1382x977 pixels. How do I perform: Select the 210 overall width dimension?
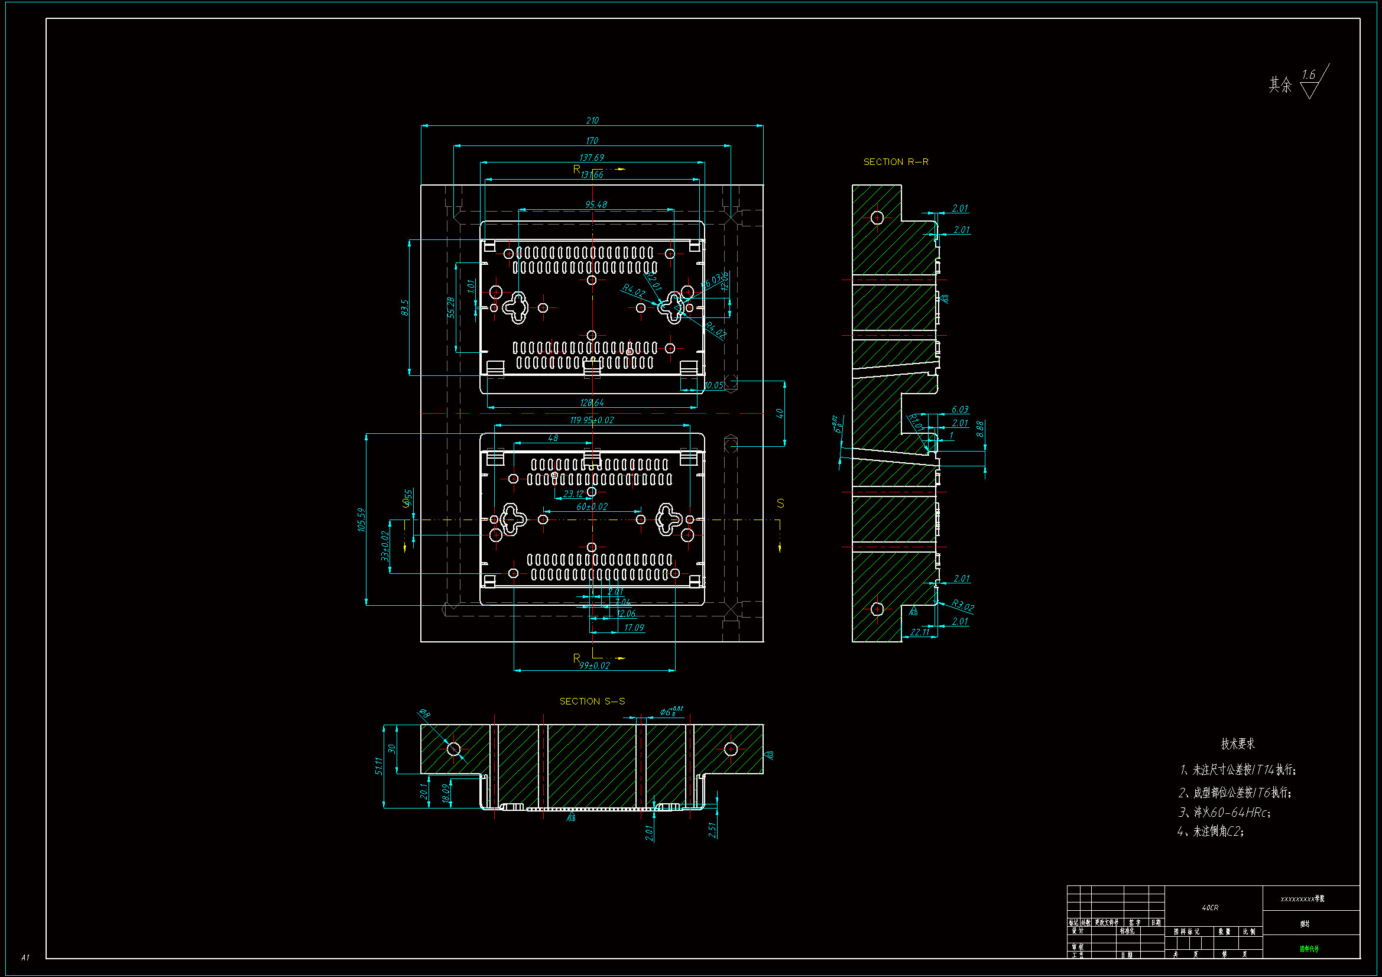[x=592, y=121]
